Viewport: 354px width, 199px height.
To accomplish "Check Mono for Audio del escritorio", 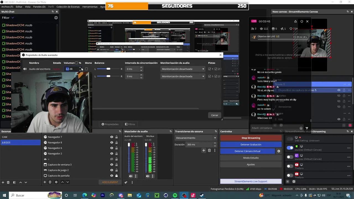I will pyautogui.click(x=86, y=69).
